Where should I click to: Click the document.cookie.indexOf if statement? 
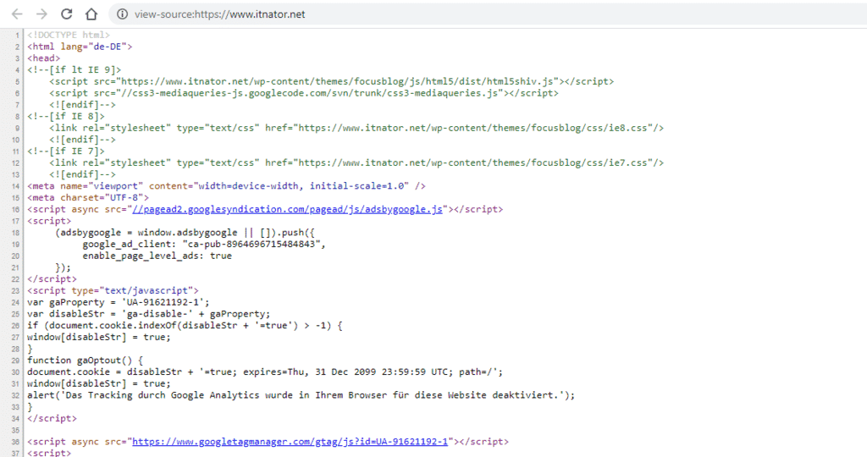tap(185, 326)
